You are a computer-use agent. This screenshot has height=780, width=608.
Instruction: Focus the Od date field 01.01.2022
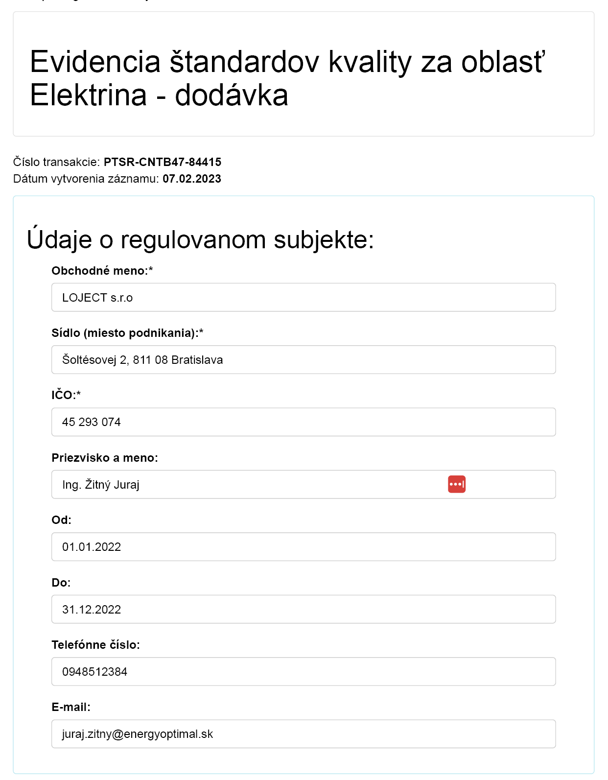point(304,547)
